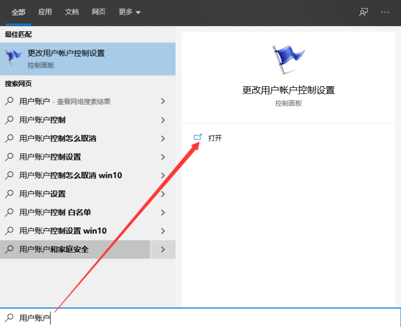Expand arrow for 用户账户和家庭安全

point(163,250)
